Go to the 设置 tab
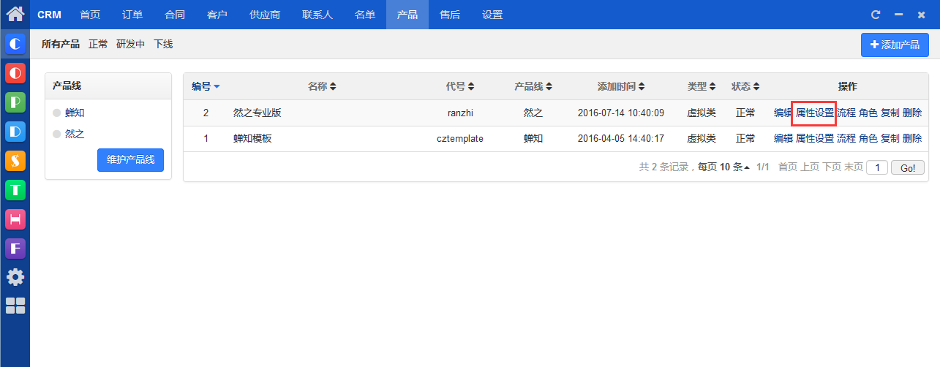The height and width of the screenshot is (367, 940). tap(492, 15)
